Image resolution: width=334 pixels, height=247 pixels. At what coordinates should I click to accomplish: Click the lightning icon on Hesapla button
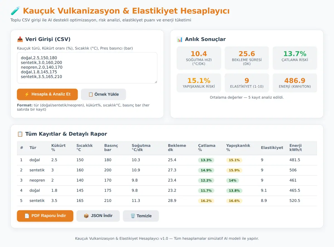tap(27, 94)
